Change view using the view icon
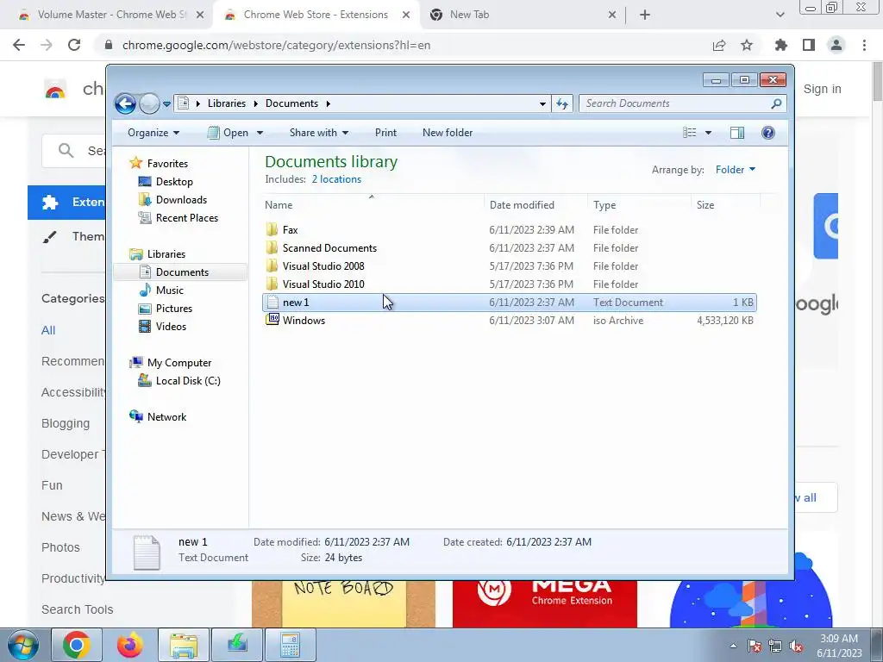Image resolution: width=883 pixels, height=662 pixels. 690,133
